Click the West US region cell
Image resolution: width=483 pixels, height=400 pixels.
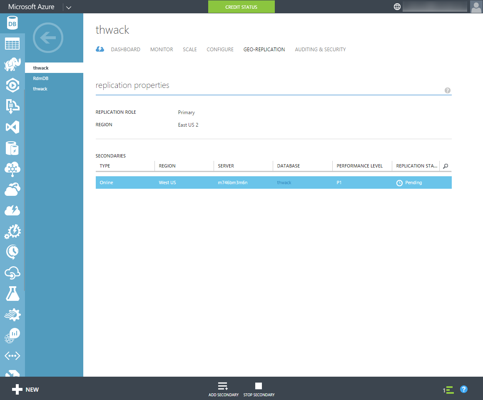click(167, 182)
